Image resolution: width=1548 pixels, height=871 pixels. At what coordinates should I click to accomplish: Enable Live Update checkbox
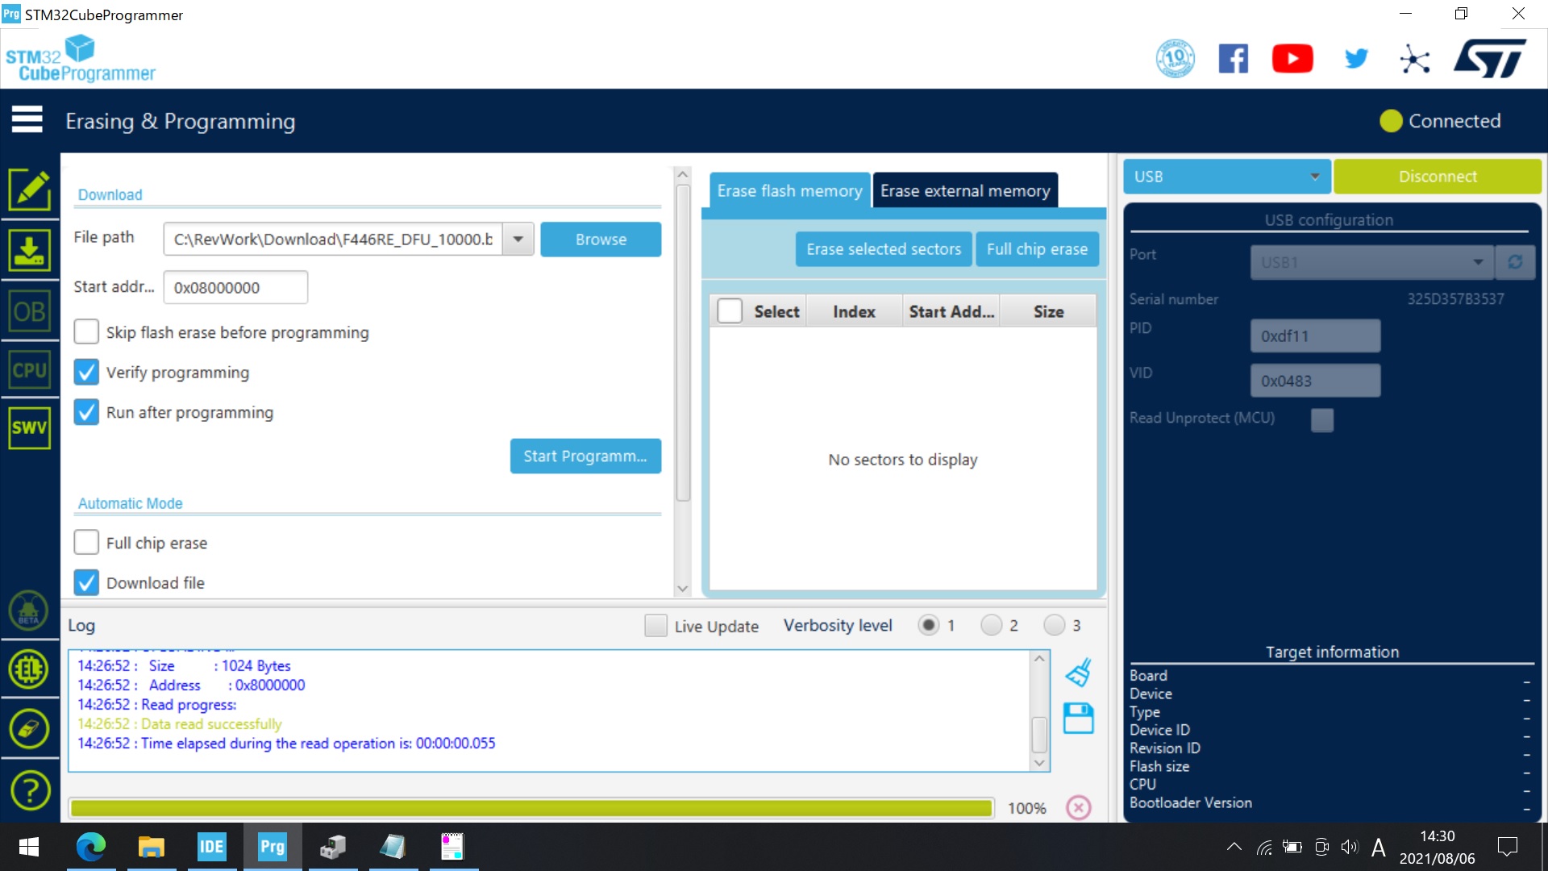pyautogui.click(x=655, y=626)
